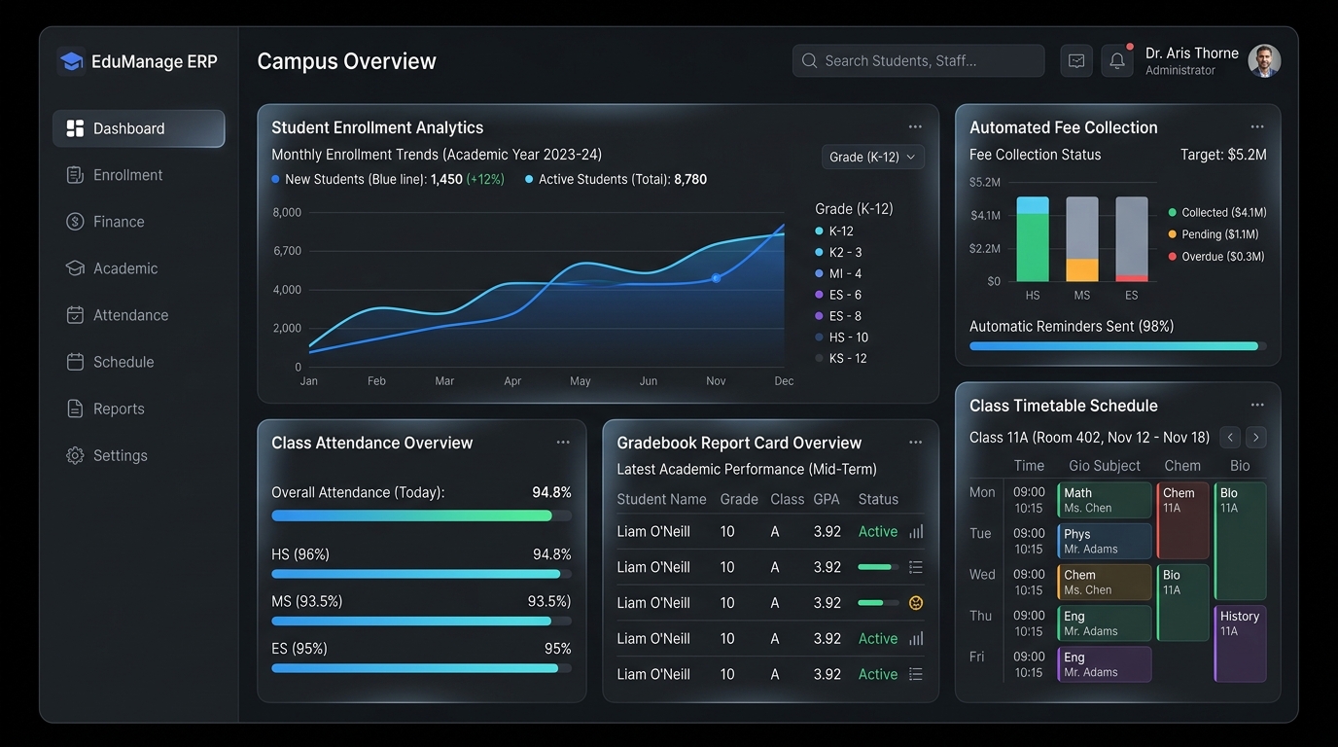Open the Chem class taught by Ms. Chen
Viewport: 1338px width, 747px height.
(1105, 582)
